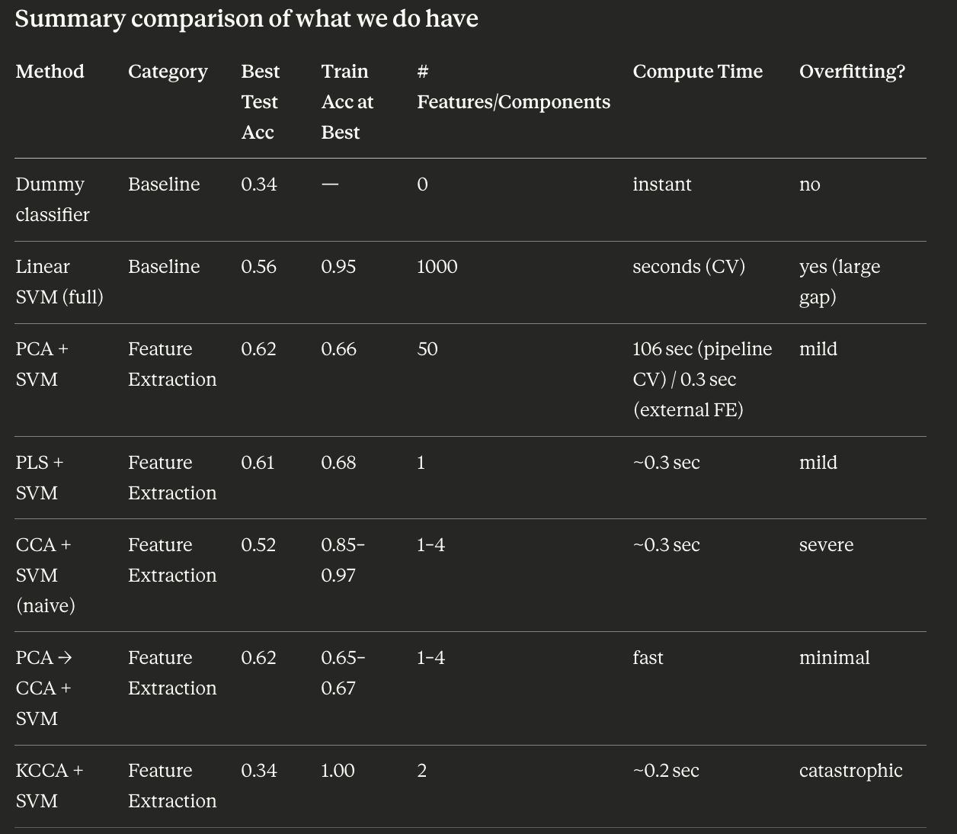The width and height of the screenshot is (957, 834).
Task: Click the 'yes (large gap)' overfitting cell
Action: (x=839, y=281)
